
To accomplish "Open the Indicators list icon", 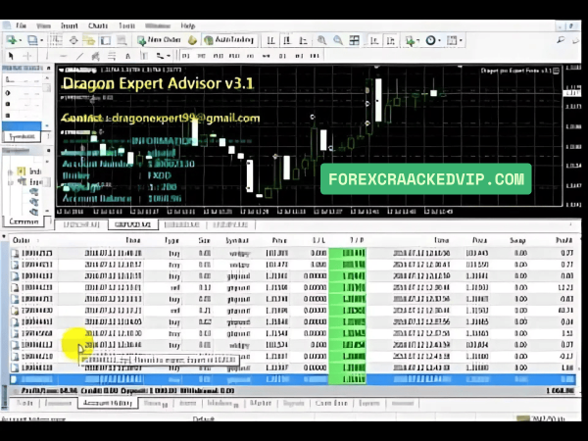I will 410,40.
